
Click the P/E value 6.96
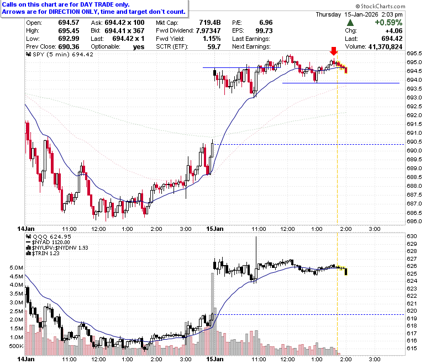pos(266,23)
